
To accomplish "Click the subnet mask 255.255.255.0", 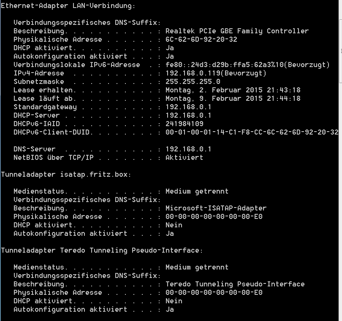I will pyautogui.click(x=193, y=81).
